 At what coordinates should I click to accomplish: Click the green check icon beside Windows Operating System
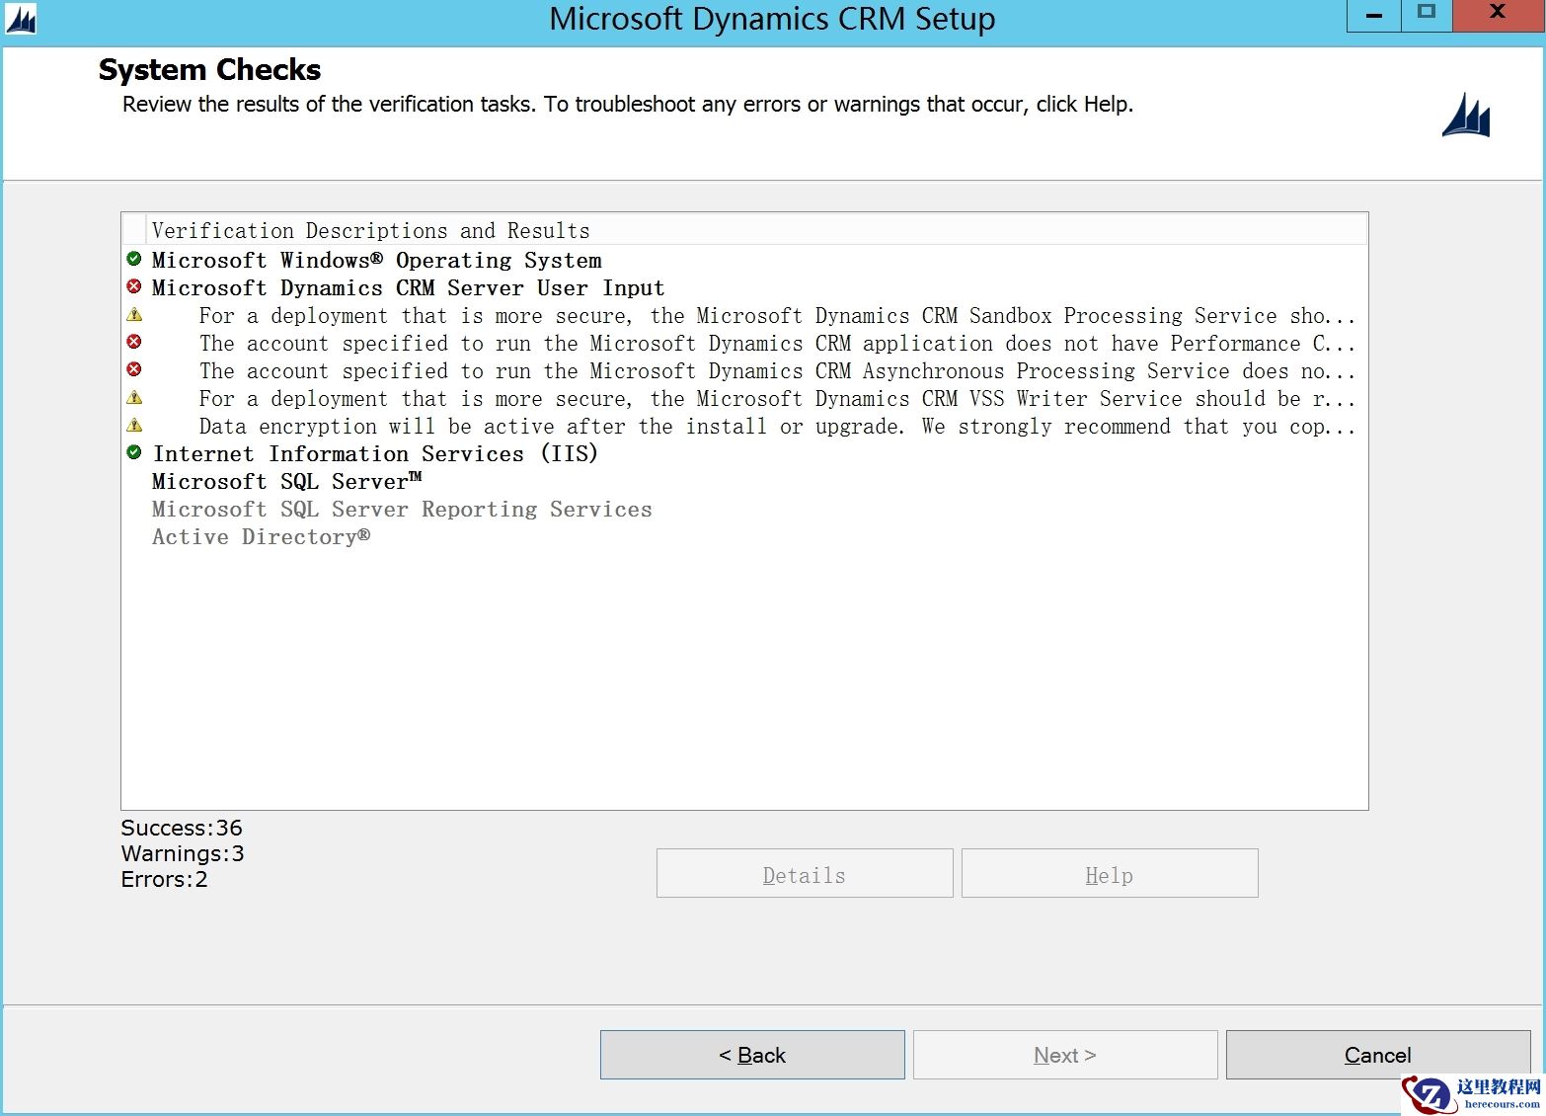coord(134,259)
